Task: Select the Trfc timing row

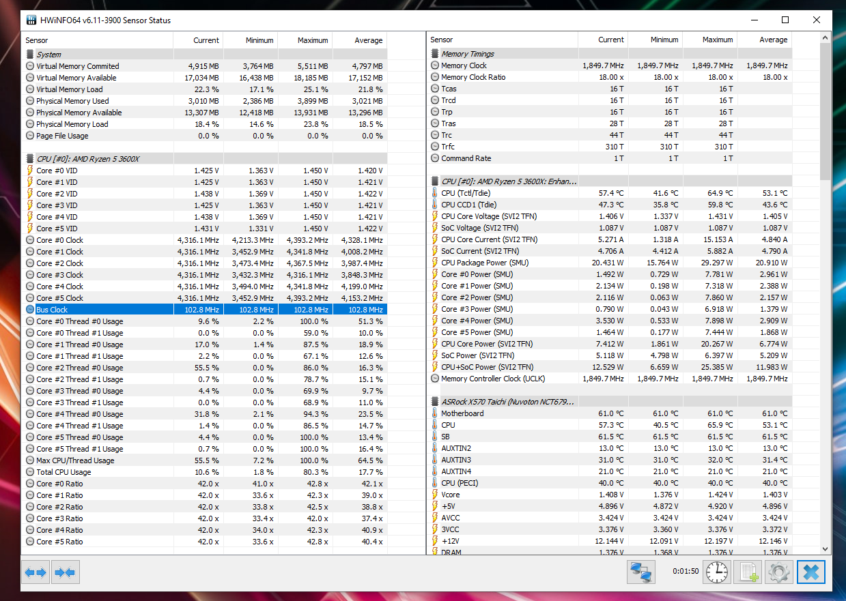Action: point(610,147)
